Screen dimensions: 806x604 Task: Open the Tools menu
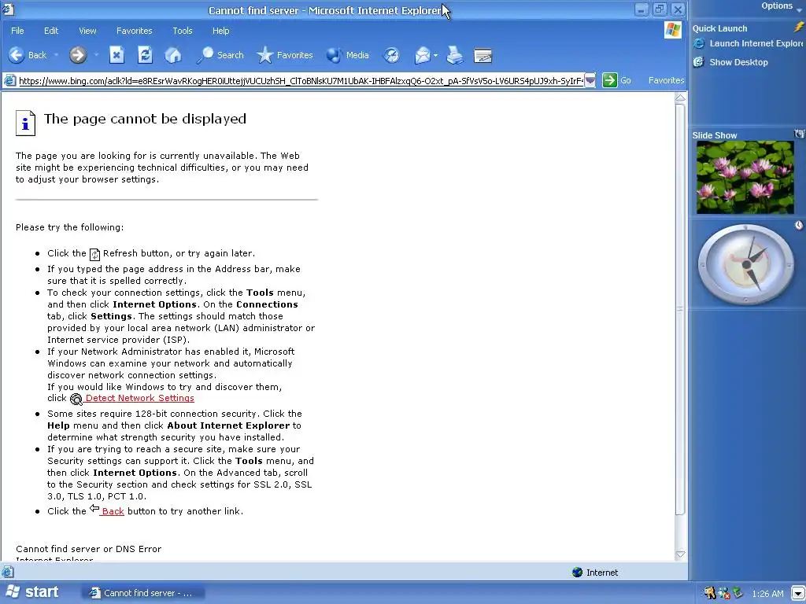tap(183, 31)
